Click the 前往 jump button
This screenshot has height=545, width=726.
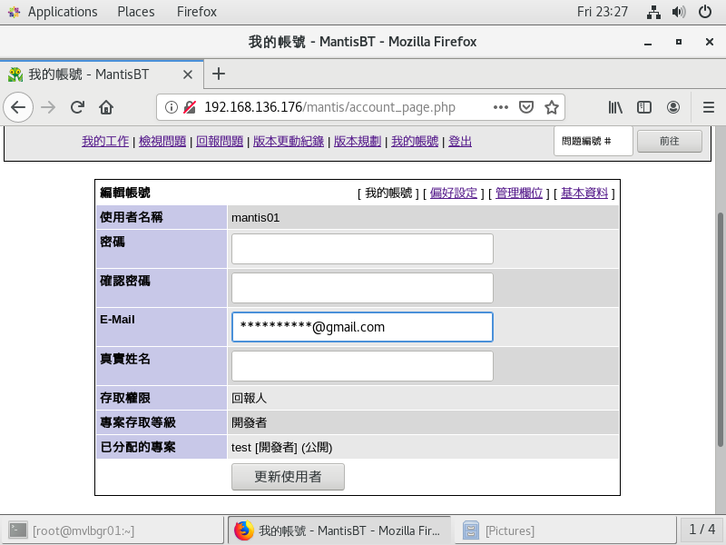670,141
